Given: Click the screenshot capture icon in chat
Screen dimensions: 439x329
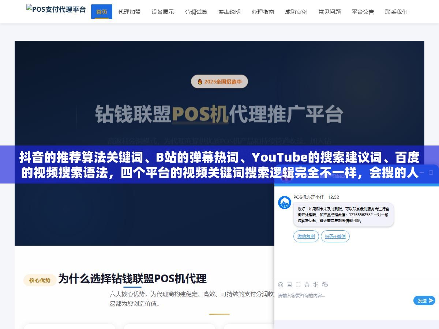Looking at the screenshot, I should 298,284.
